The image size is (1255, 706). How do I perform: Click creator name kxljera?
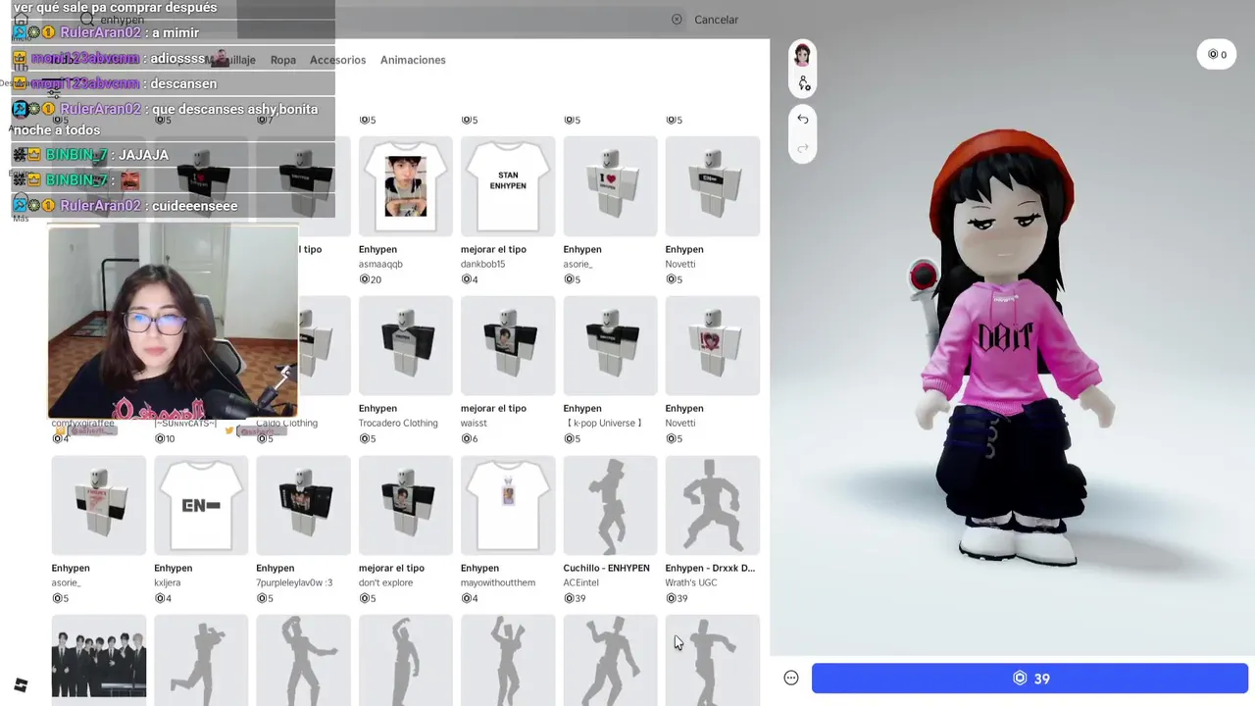pos(170,582)
